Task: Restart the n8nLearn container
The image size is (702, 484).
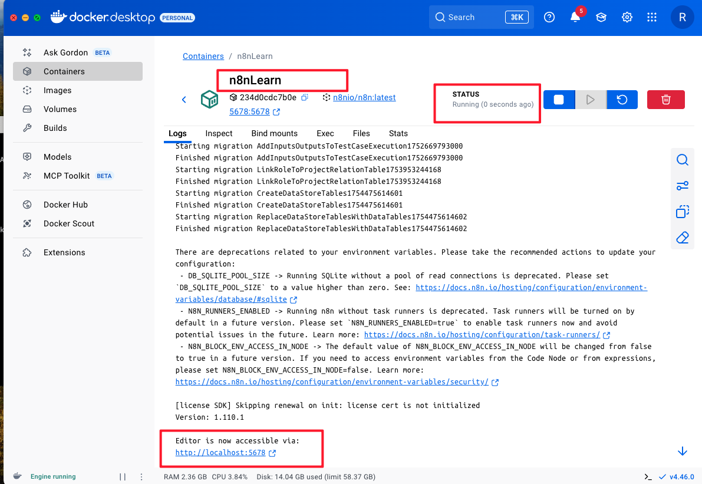Action: [x=622, y=100]
